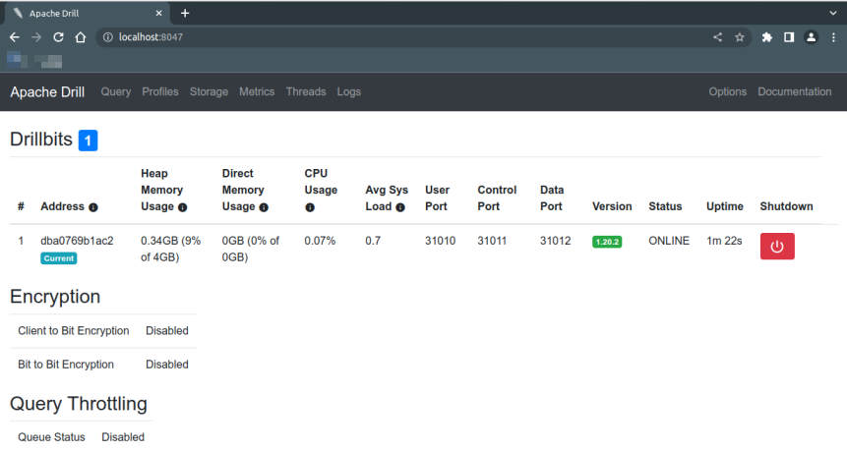Click drillbit address dba0769b1ac2
The image size is (847, 452).
pyautogui.click(x=77, y=241)
